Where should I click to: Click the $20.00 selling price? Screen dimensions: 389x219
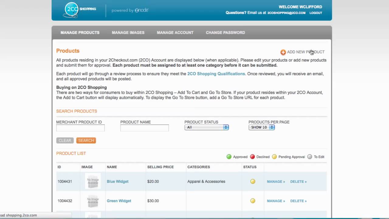tap(153, 182)
